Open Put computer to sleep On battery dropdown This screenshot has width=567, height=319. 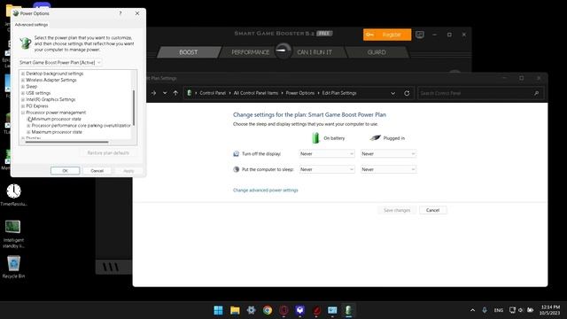click(327, 169)
